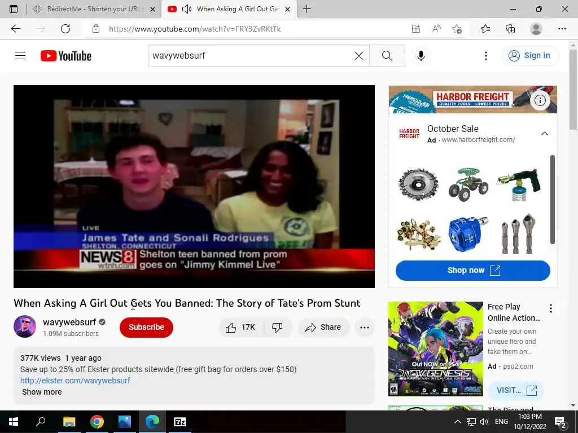Open Windows Start menu
The image size is (578, 433).
tap(14, 422)
